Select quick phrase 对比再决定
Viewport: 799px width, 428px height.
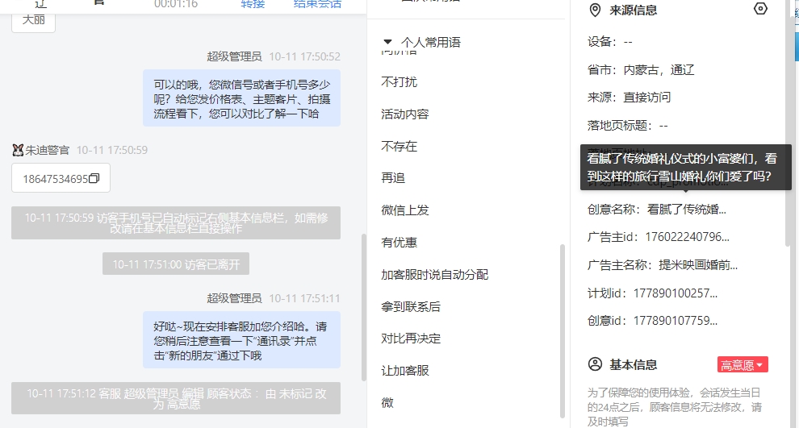[x=411, y=339]
